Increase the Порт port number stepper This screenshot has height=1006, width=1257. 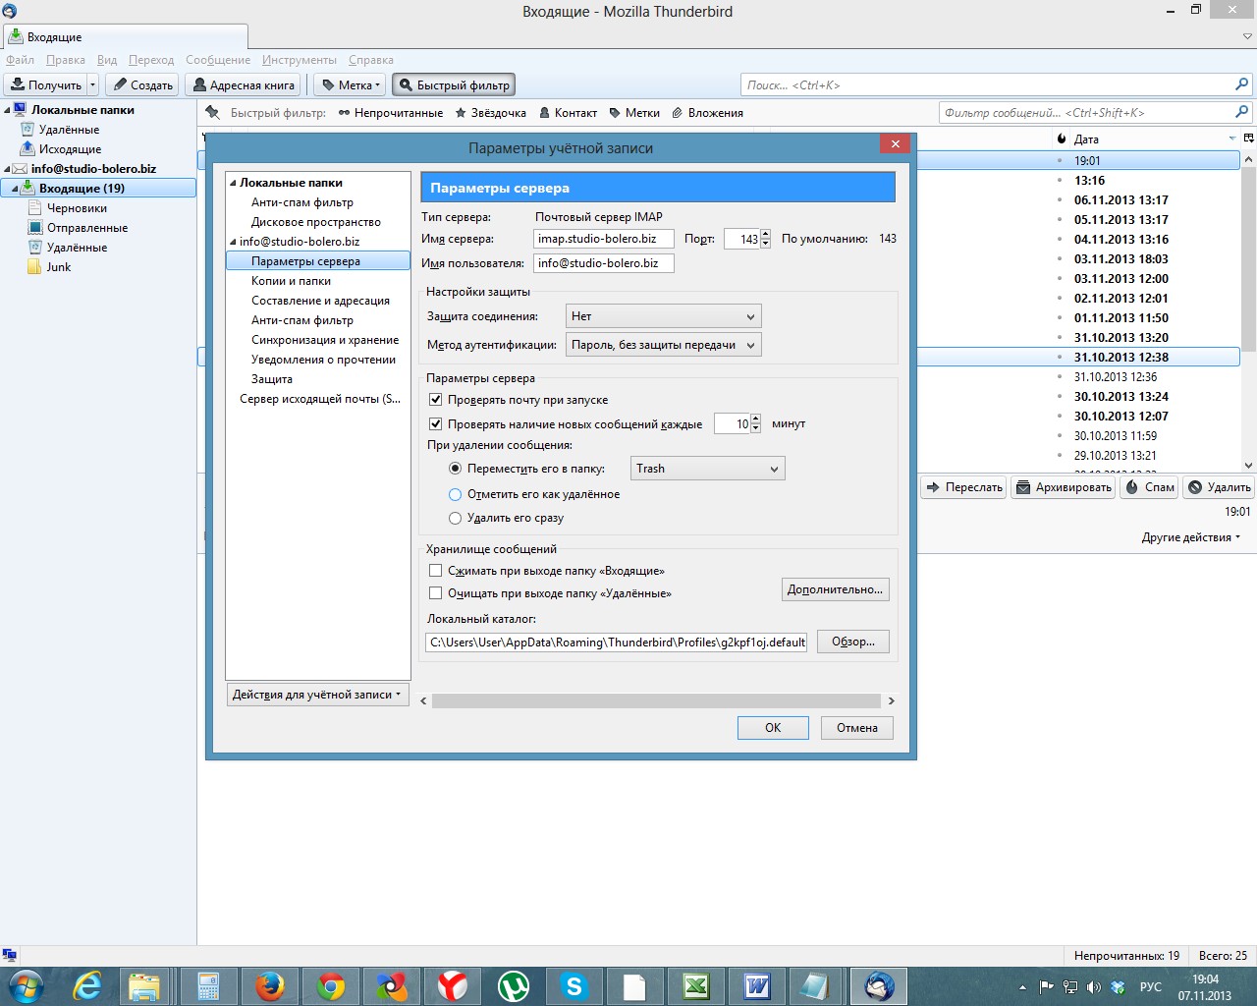(x=766, y=234)
